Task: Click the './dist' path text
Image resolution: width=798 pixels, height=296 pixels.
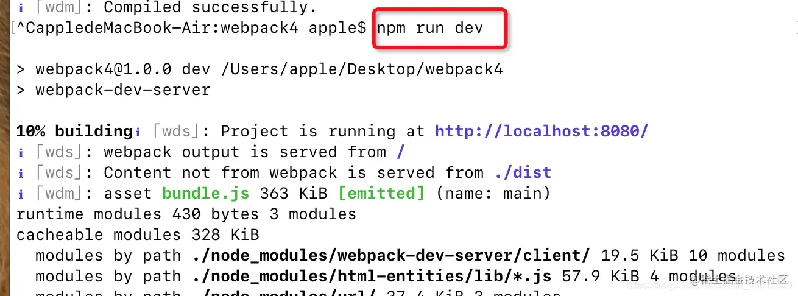Action: [x=522, y=172]
